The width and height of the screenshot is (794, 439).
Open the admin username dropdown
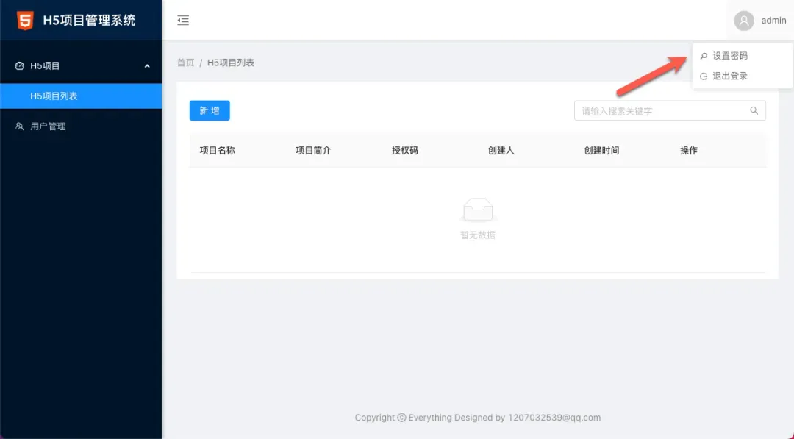(773, 21)
